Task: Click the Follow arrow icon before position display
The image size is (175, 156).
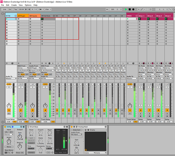Action: point(107,9)
